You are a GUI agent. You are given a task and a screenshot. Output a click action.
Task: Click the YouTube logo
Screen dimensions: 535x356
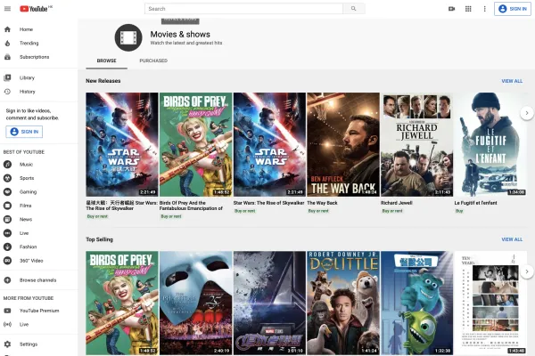coord(36,9)
